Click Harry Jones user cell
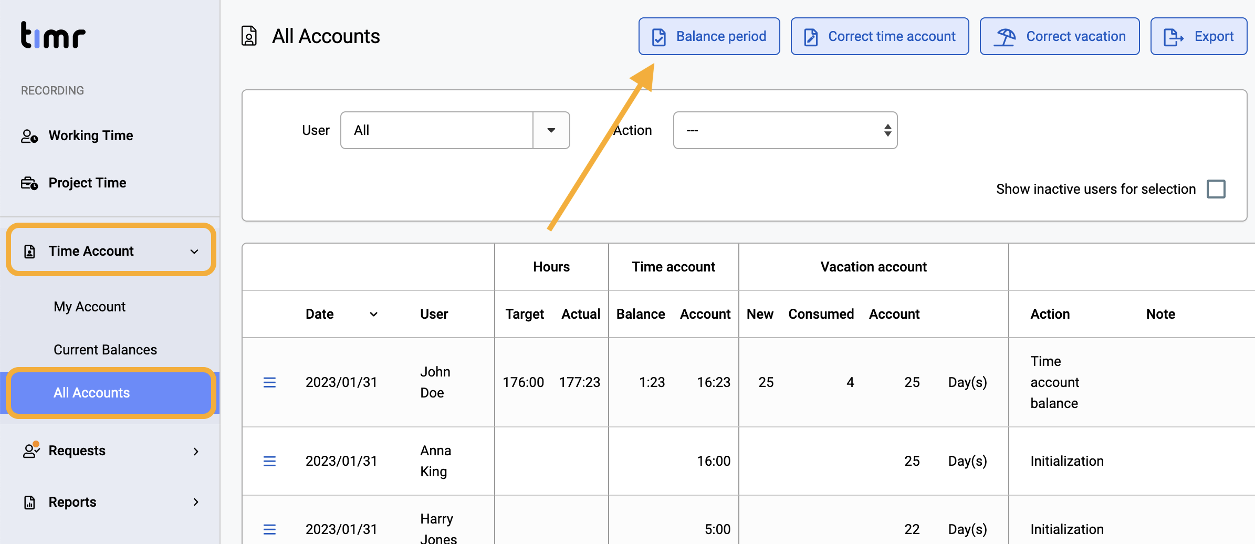The height and width of the screenshot is (544, 1255). [x=438, y=527]
